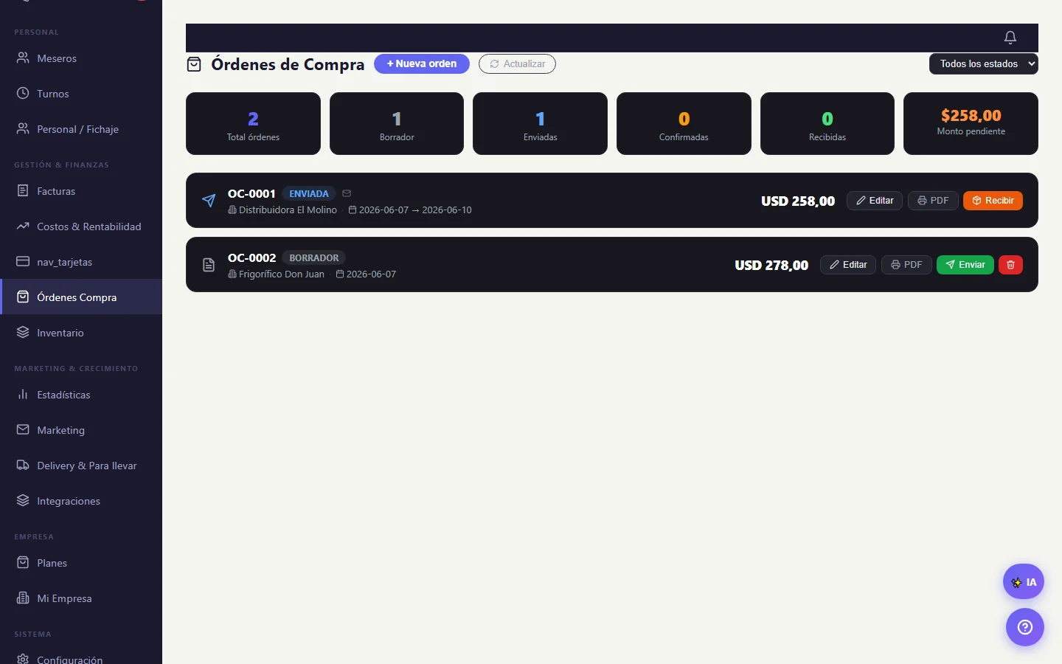Open Integraciones
The width and height of the screenshot is (1062, 664).
click(x=81, y=501)
